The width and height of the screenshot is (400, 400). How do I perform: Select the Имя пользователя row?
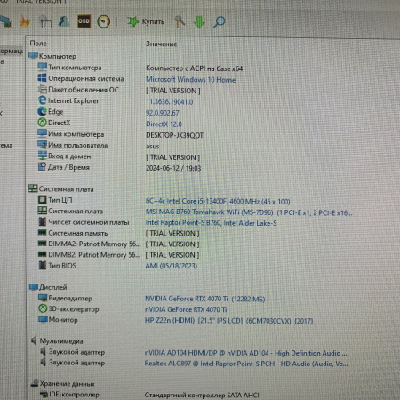pyautogui.click(x=99, y=146)
